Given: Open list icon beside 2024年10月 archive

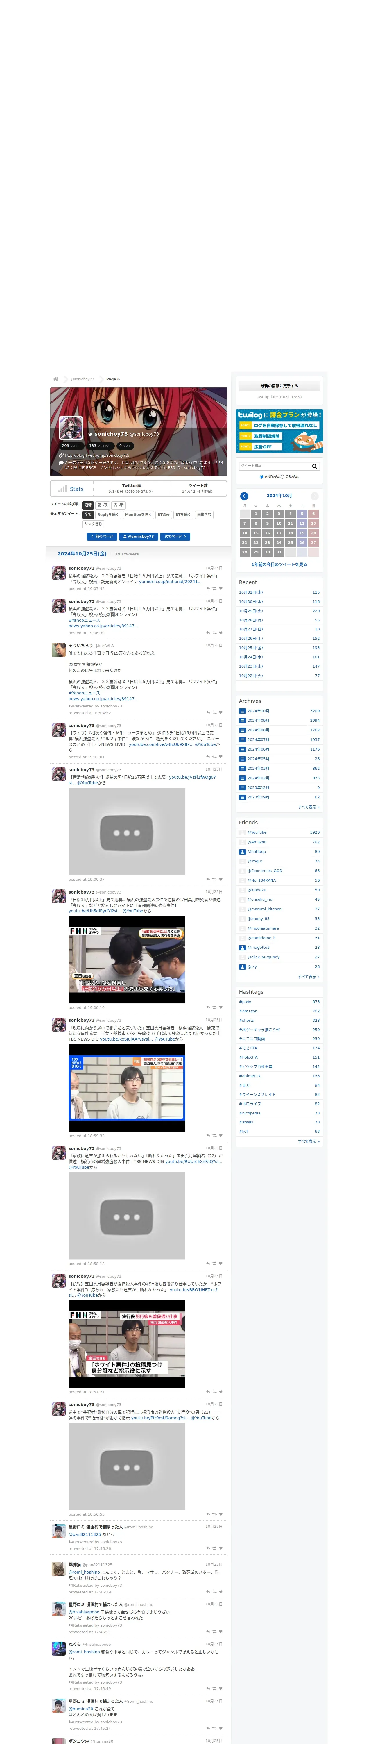Looking at the screenshot, I should coord(242,711).
